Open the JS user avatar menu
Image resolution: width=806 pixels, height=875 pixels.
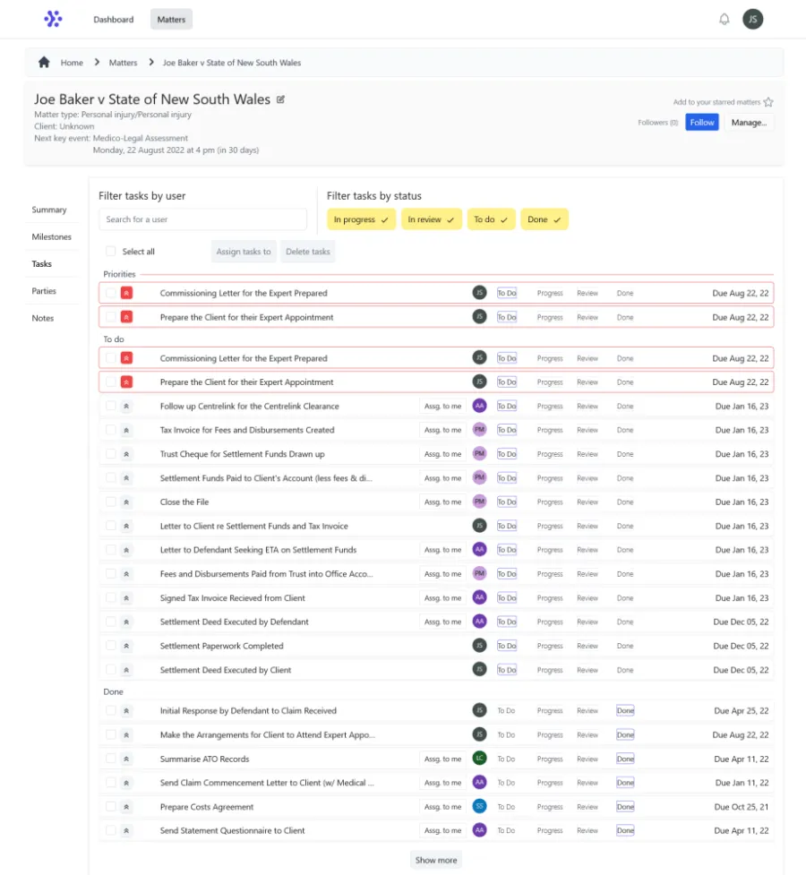tap(752, 19)
